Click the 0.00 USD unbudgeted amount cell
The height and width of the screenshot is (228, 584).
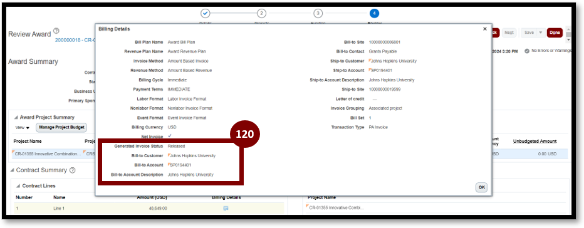pos(548,154)
